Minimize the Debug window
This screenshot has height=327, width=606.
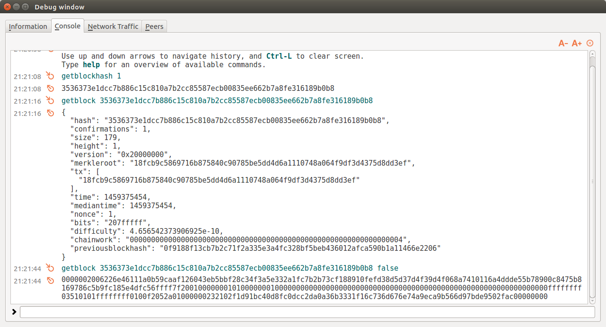pos(17,7)
